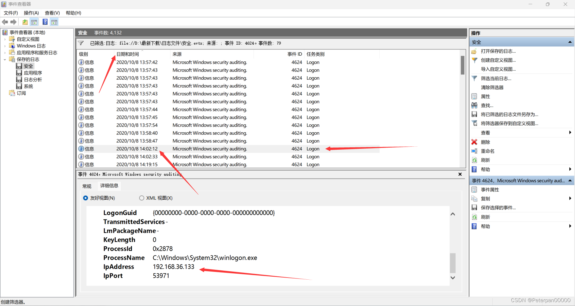Switch to the 详细信息 tab
575x306 pixels.
(109, 186)
